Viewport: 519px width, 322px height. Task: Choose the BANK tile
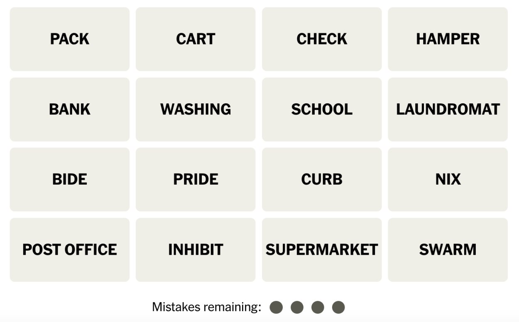pos(70,110)
